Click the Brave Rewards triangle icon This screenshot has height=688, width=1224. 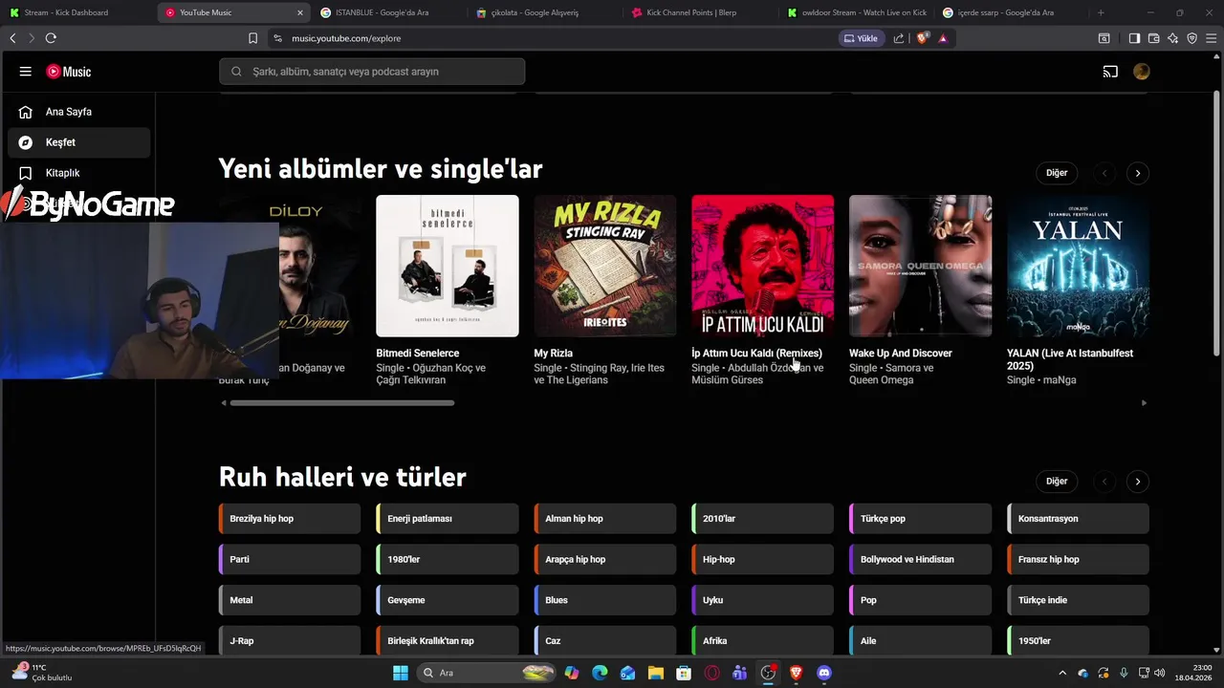coord(943,38)
